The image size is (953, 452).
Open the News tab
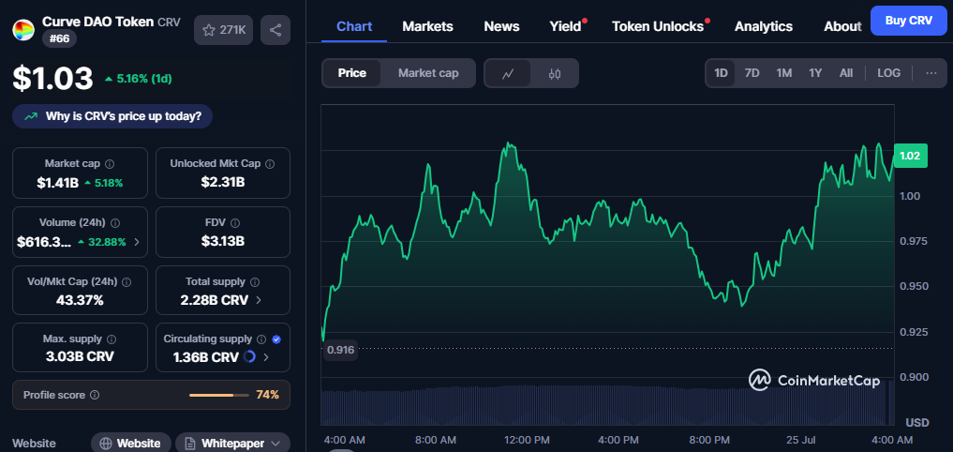coord(501,27)
